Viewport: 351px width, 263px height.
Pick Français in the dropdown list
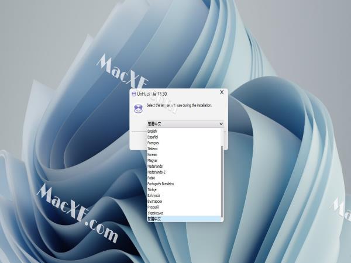(x=184, y=143)
